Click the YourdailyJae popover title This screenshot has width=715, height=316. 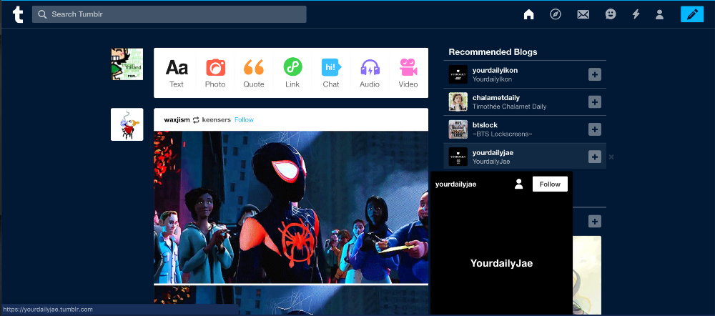pyautogui.click(x=501, y=263)
